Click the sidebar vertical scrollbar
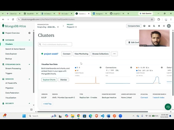Viewport: 174px width, 130px height. (34, 62)
